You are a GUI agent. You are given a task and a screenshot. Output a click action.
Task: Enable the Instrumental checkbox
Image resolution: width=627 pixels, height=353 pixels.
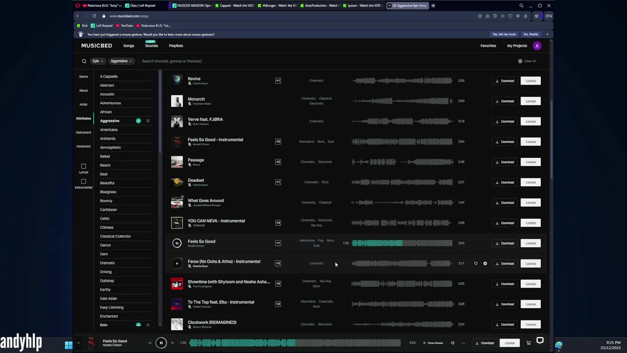[83, 181]
